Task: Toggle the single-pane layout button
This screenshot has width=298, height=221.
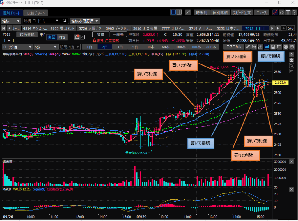Action: (x=173, y=12)
